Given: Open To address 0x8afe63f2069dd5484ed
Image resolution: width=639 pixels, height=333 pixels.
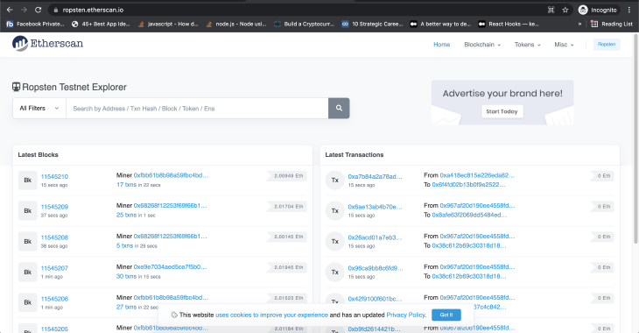Looking at the screenshot, I should tap(469, 215).
